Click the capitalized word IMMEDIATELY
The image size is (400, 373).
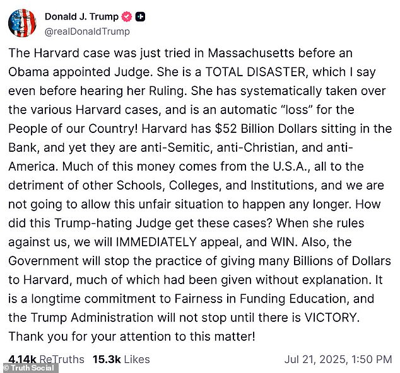pyautogui.click(x=156, y=242)
